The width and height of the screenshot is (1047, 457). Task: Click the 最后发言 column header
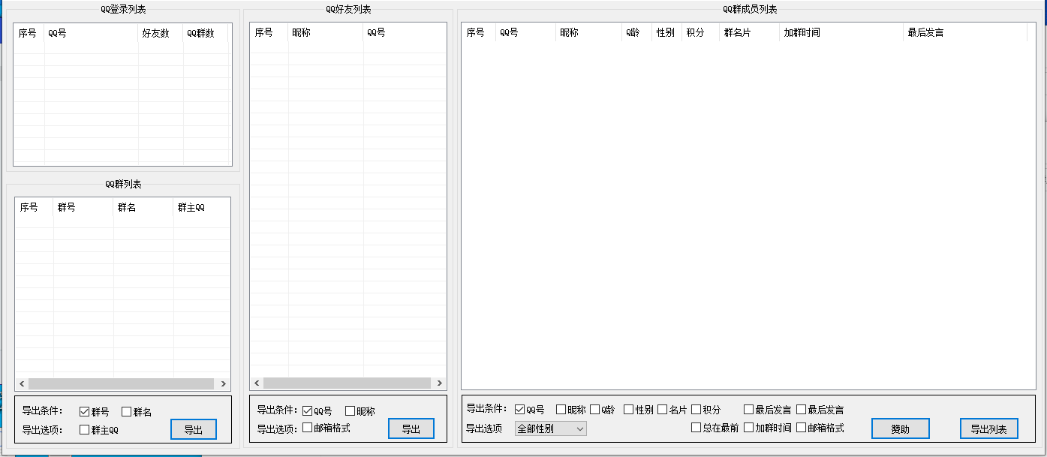coord(965,32)
